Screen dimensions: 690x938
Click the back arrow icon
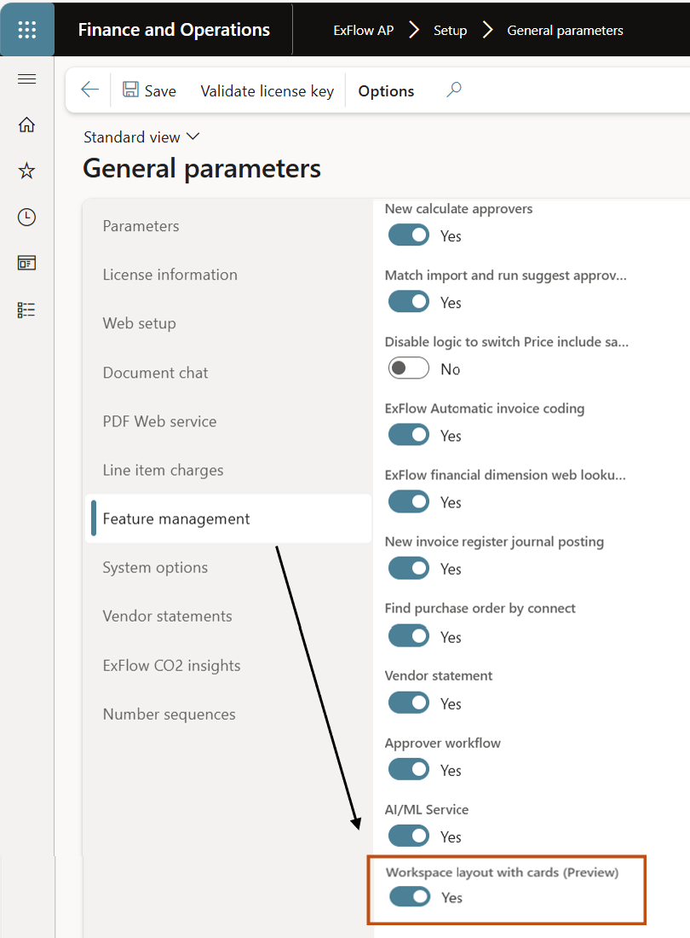pos(89,90)
